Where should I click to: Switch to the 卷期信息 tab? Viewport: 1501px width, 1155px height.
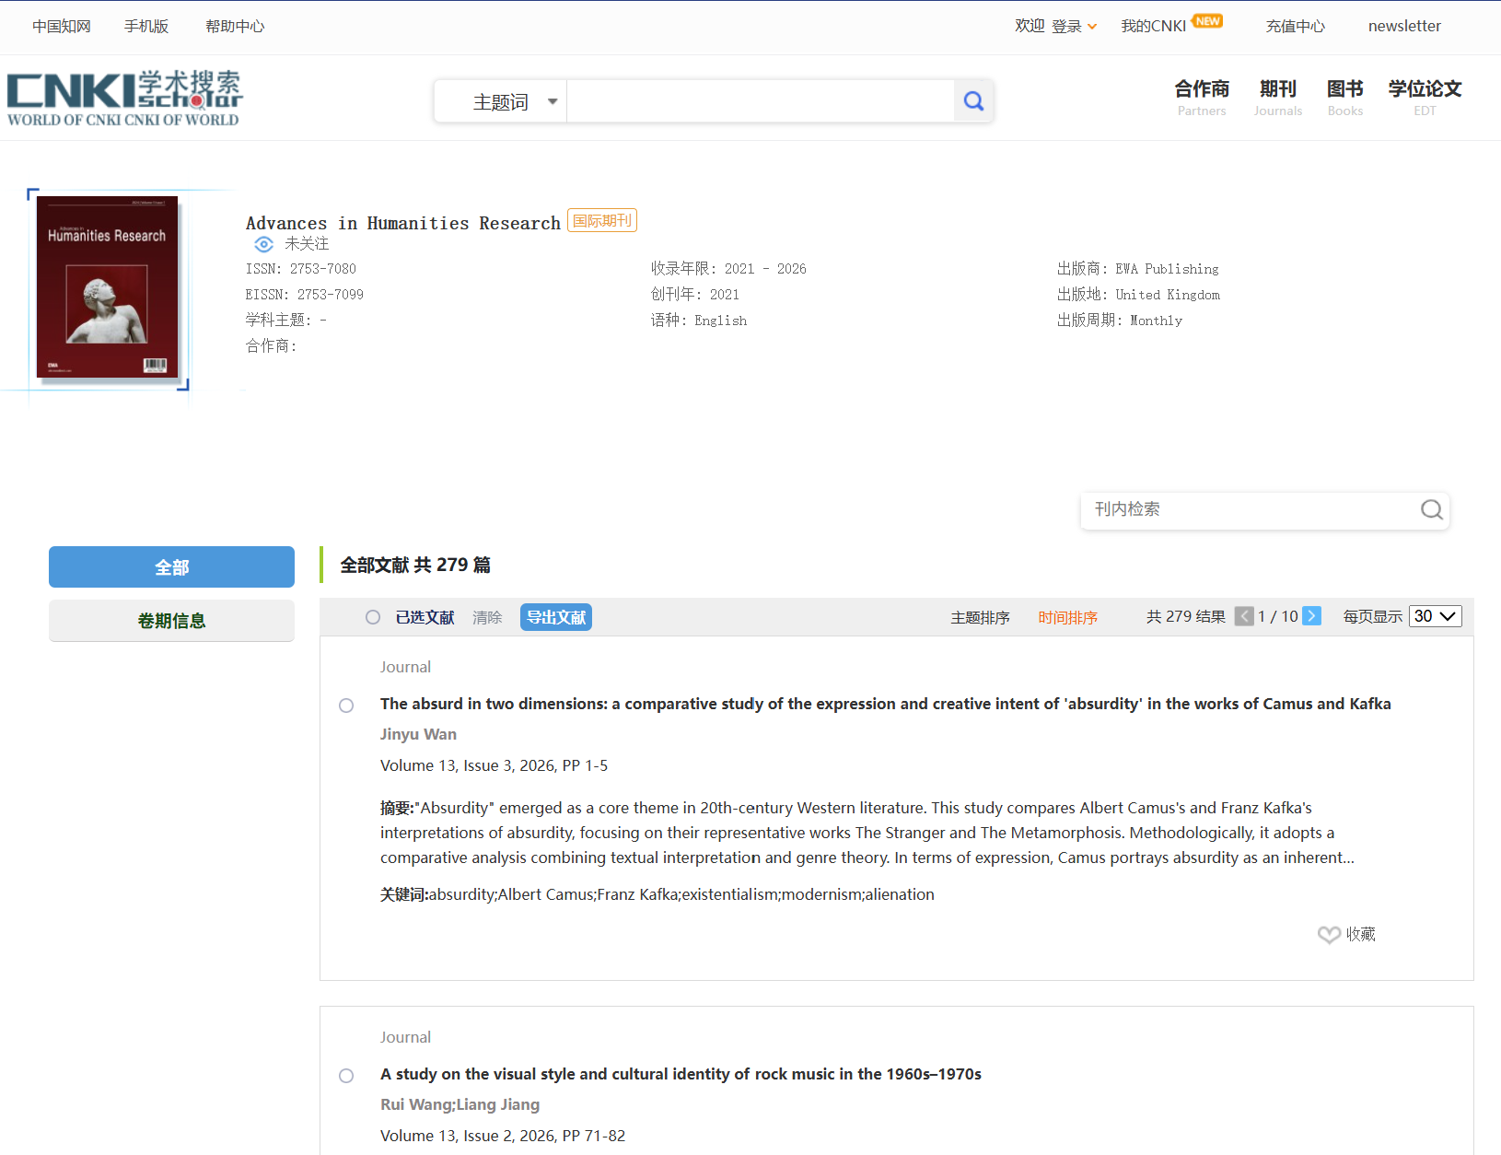point(171,621)
